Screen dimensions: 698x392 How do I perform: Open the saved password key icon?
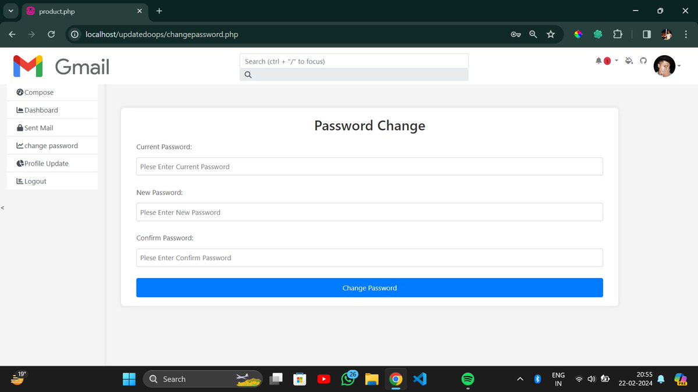(515, 34)
